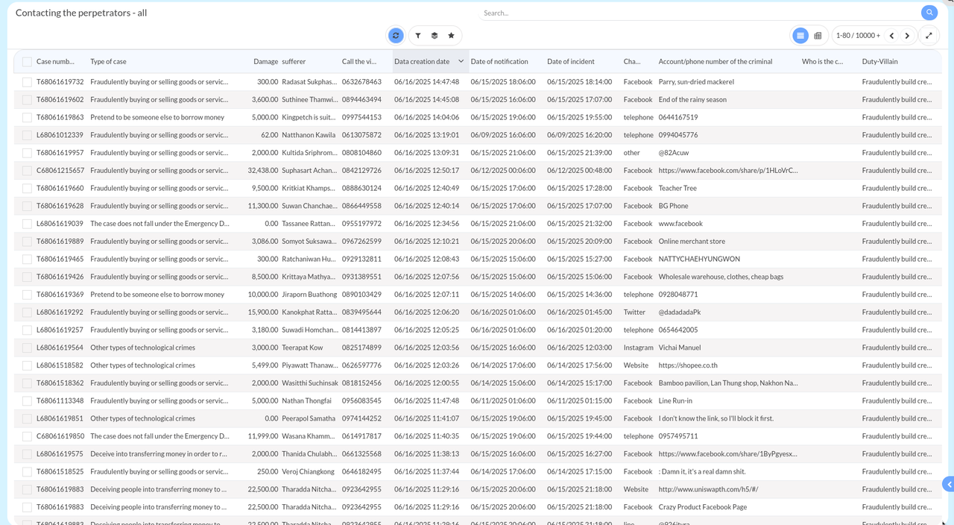Check the box for case C68061215657

tap(27, 171)
